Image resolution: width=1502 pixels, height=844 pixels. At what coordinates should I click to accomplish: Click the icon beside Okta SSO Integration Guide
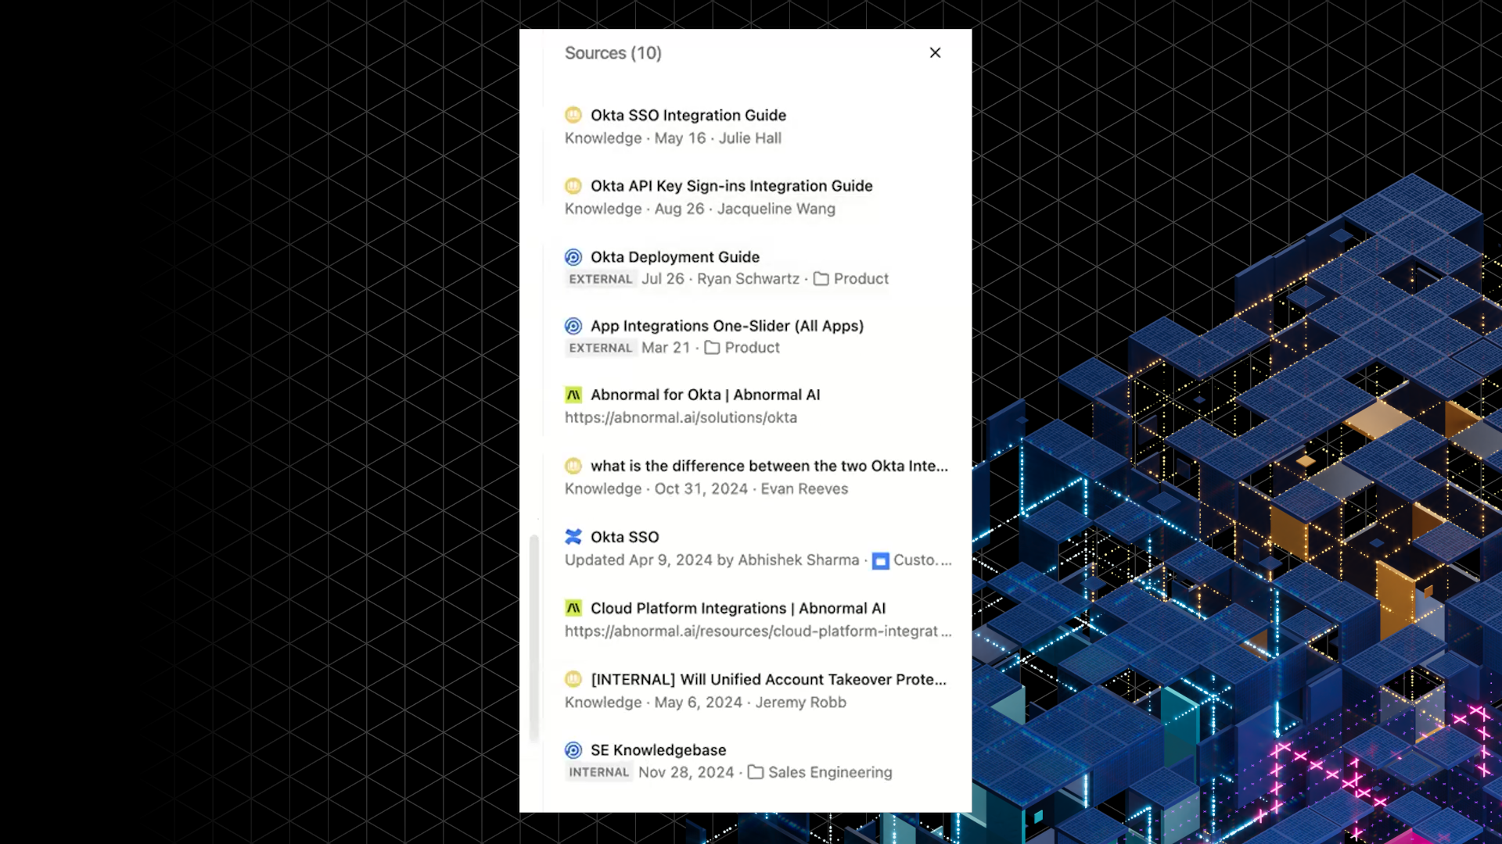pyautogui.click(x=573, y=115)
